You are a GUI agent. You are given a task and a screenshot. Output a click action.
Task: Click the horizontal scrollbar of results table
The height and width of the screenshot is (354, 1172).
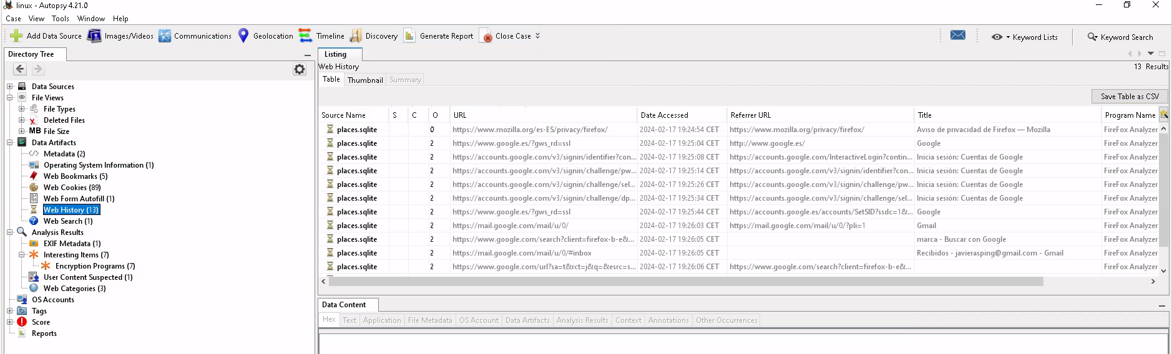click(x=686, y=282)
